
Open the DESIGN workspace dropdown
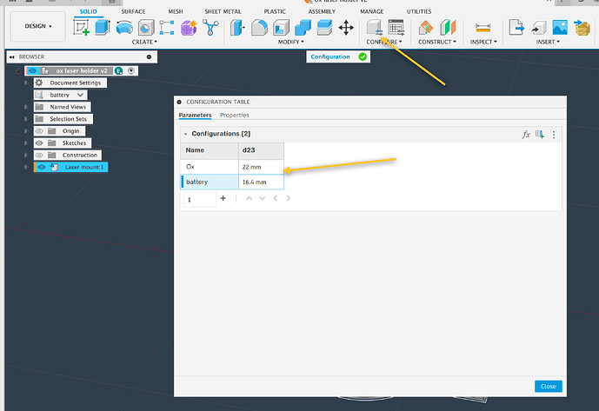(x=38, y=27)
